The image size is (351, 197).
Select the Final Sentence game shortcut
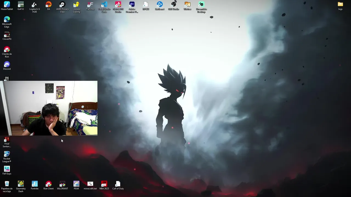coord(7,142)
